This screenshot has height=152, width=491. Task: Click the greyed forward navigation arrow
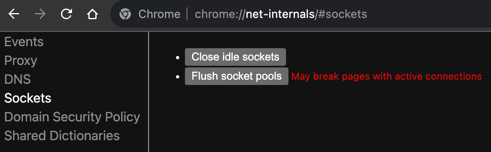[40, 14]
